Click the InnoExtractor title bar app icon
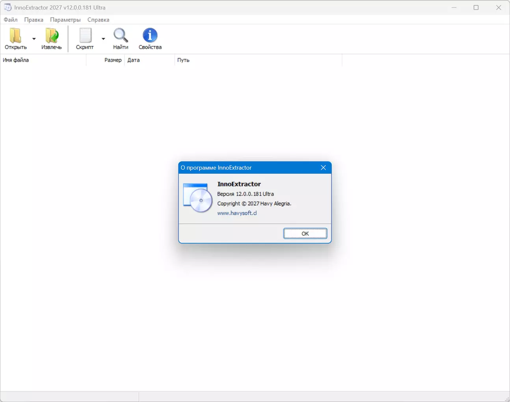 [7, 7]
